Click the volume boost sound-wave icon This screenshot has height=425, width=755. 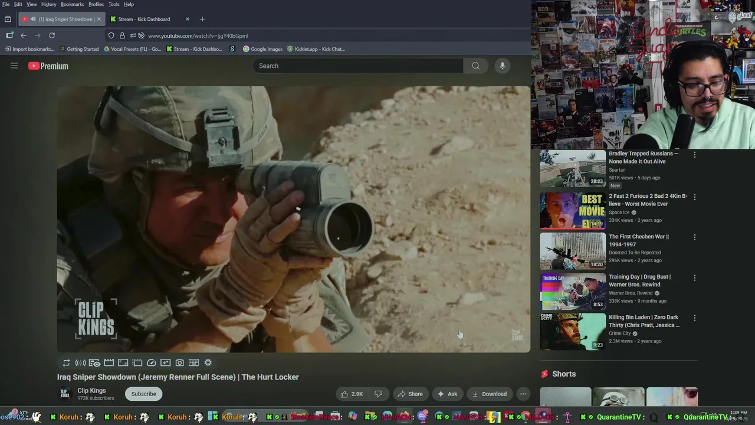81,363
